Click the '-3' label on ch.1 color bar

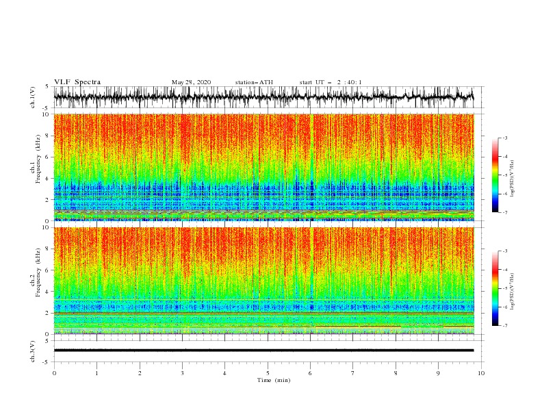coord(505,138)
